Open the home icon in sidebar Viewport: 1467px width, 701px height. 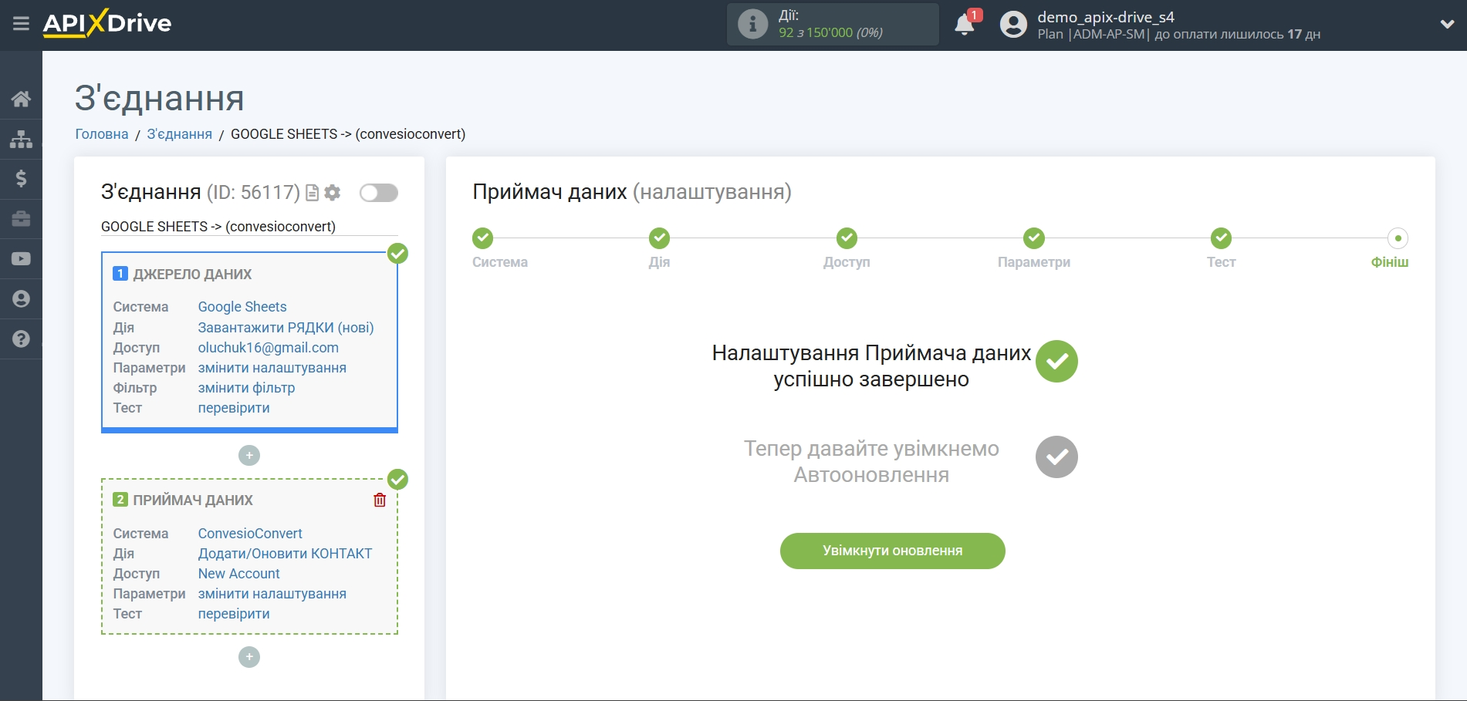pos(21,99)
